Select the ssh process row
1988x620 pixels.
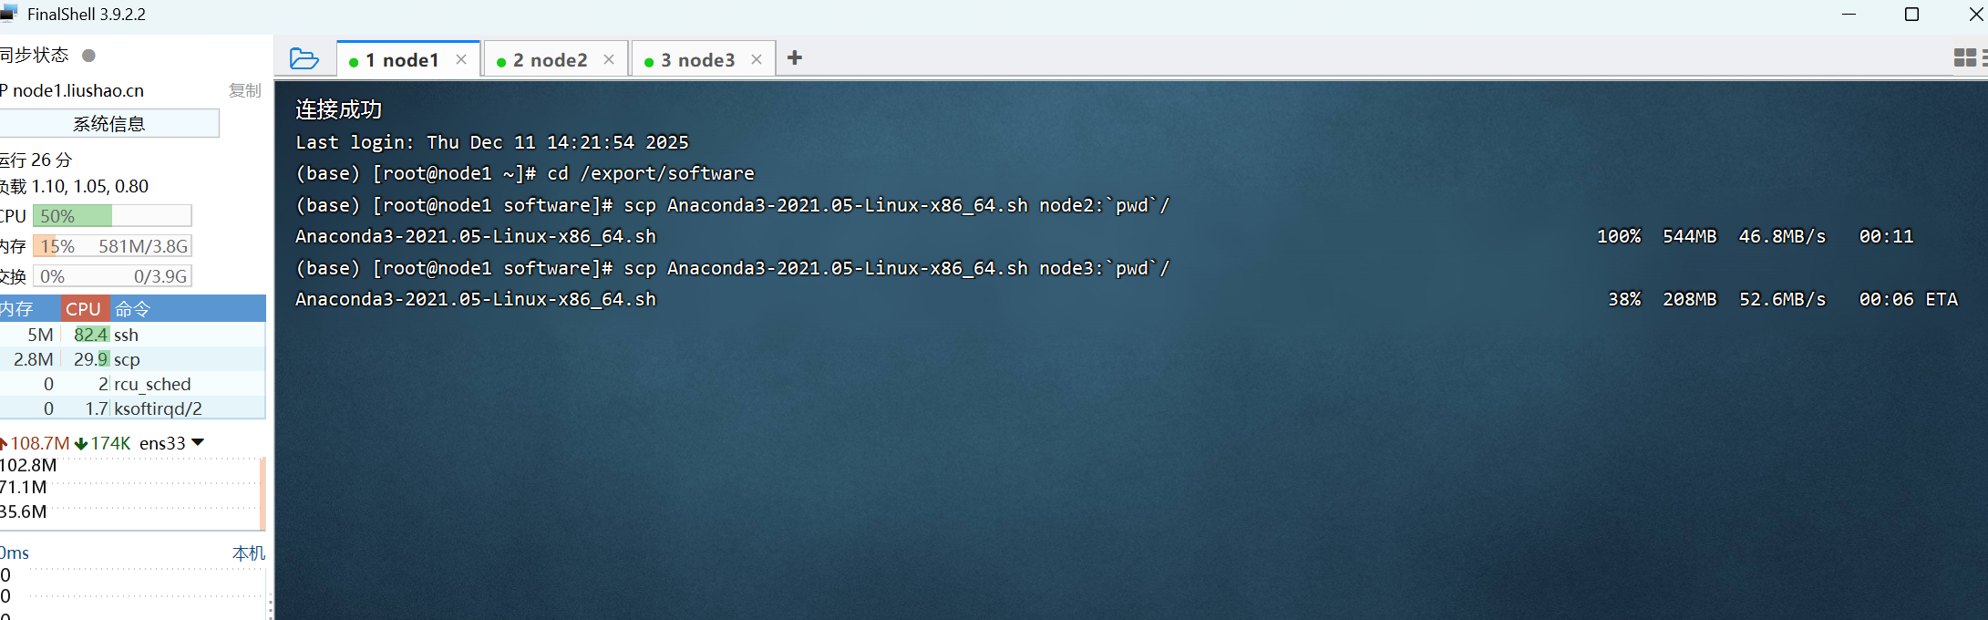click(x=132, y=335)
